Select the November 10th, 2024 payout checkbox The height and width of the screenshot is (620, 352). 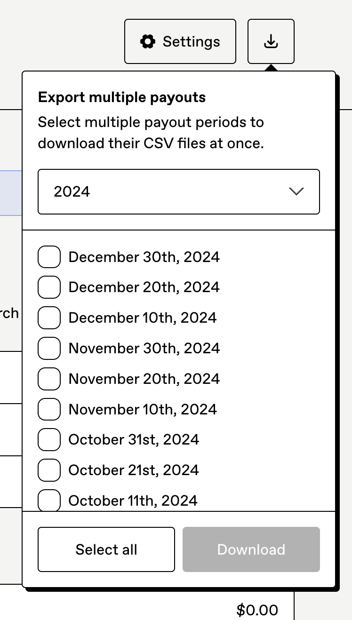coord(49,409)
